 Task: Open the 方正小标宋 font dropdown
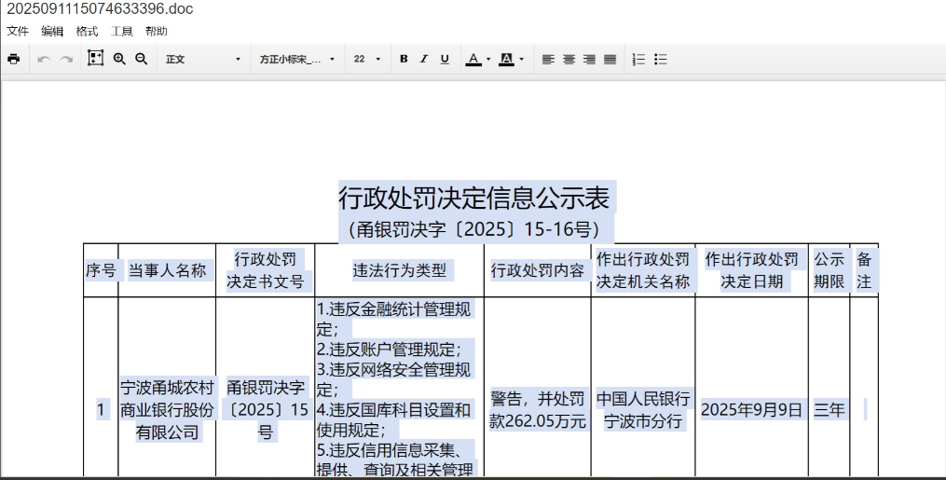297,59
